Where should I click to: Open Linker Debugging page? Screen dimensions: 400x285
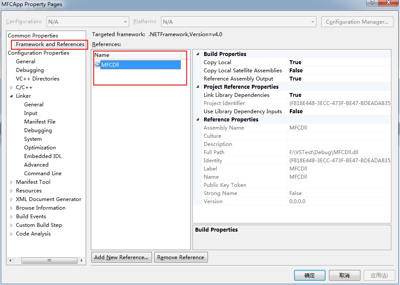pos(38,130)
